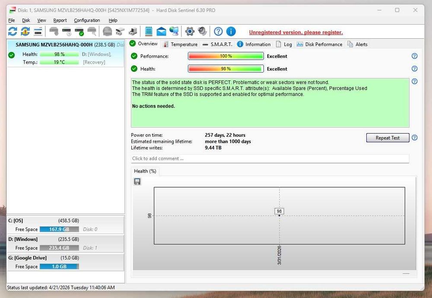
Task: Switch to the Overview tab
Action: click(144, 44)
